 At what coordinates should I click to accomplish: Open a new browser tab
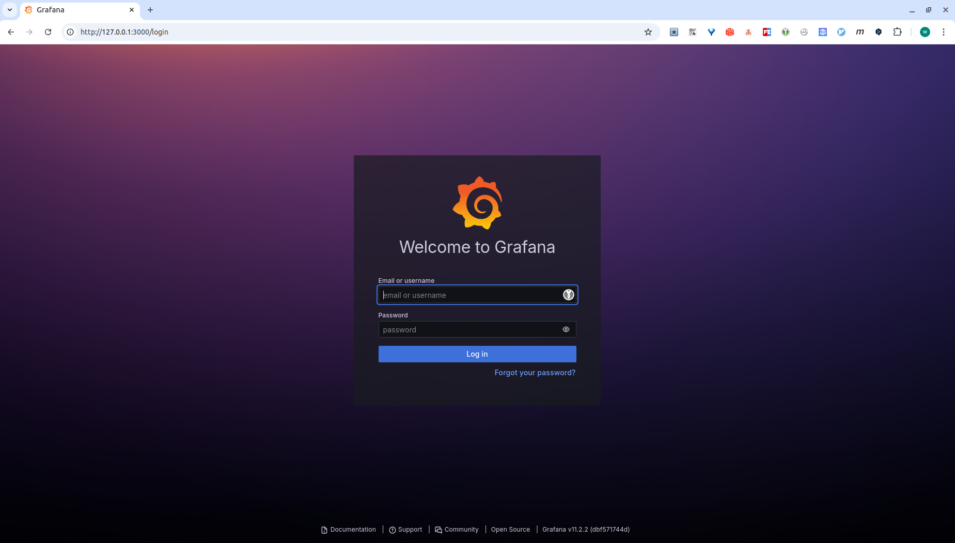click(x=150, y=10)
